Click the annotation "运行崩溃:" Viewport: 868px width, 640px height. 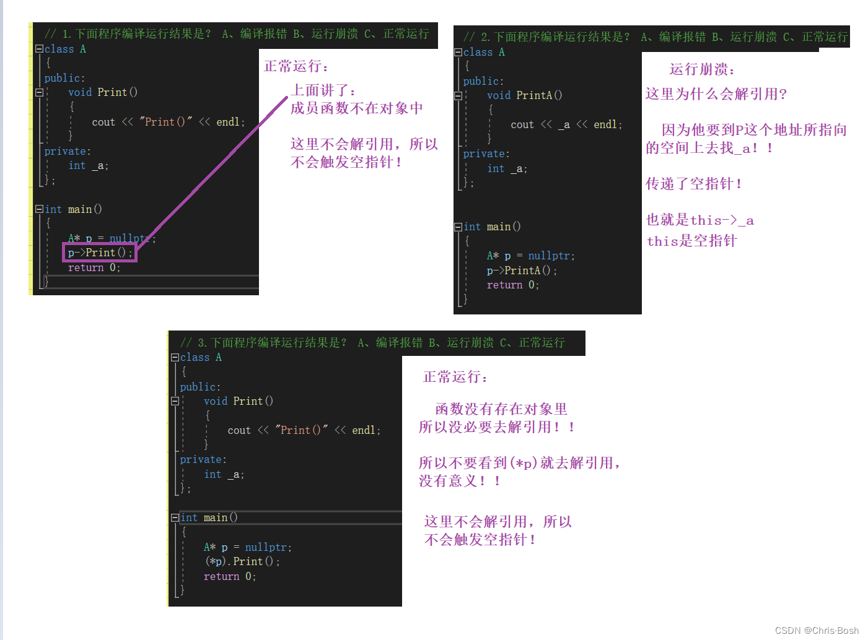point(703,69)
